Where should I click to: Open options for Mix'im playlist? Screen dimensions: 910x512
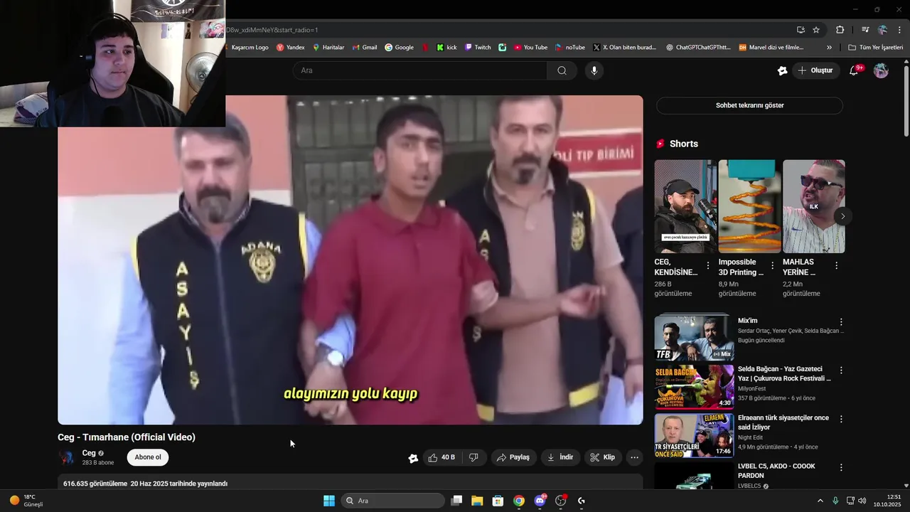point(841,322)
